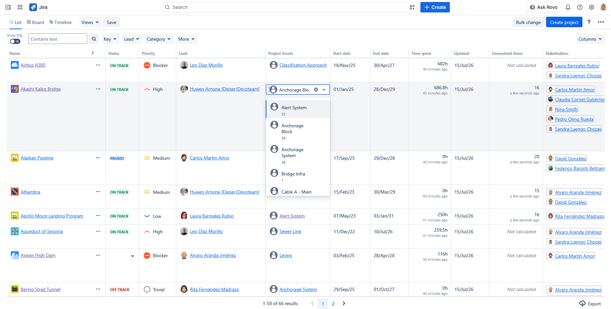Expand the Views dropdown
The image size is (611, 309).
coord(90,22)
